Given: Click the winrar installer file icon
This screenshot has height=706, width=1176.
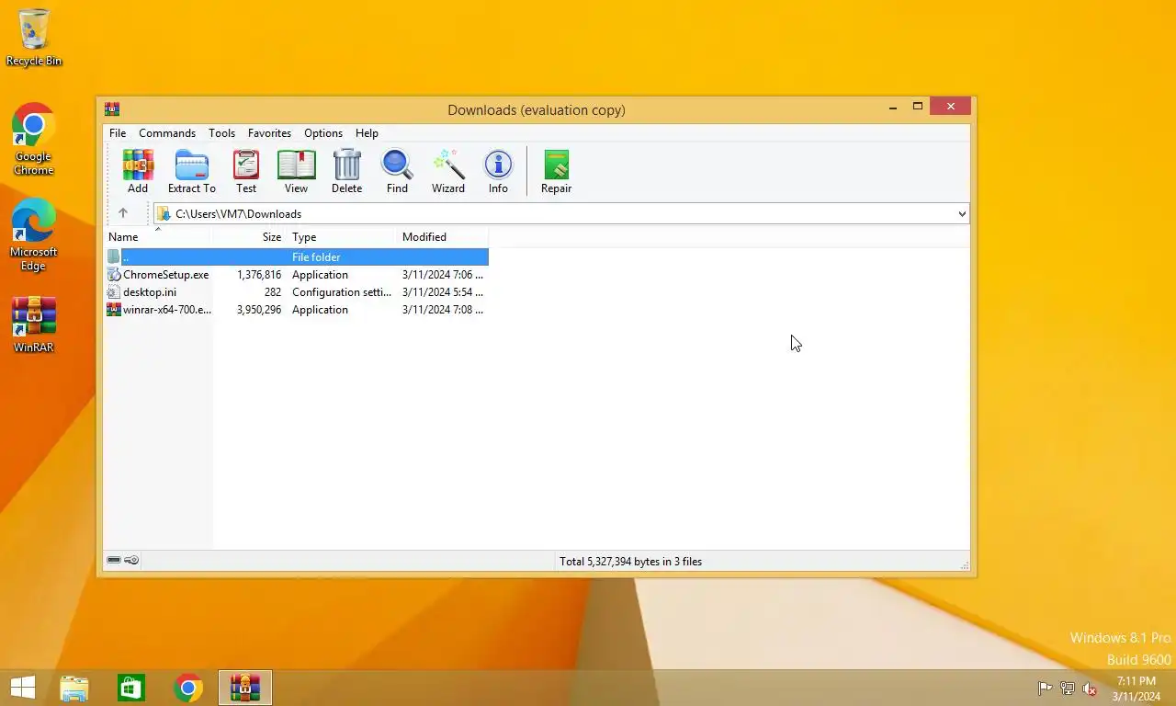Looking at the screenshot, I should pos(114,309).
